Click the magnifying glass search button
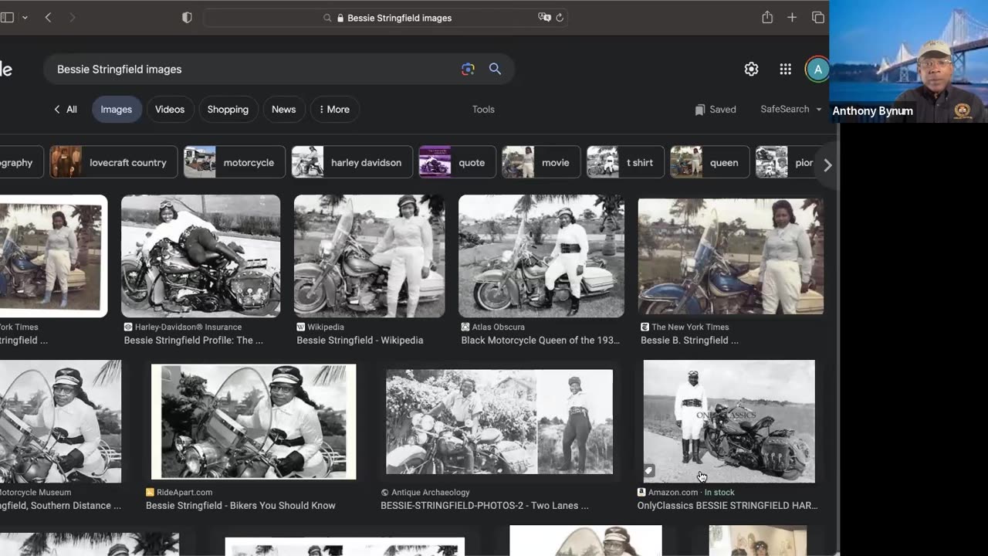This screenshot has height=556, width=988. click(x=495, y=69)
